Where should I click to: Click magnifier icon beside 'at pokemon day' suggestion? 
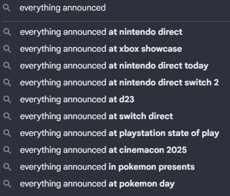point(7,184)
